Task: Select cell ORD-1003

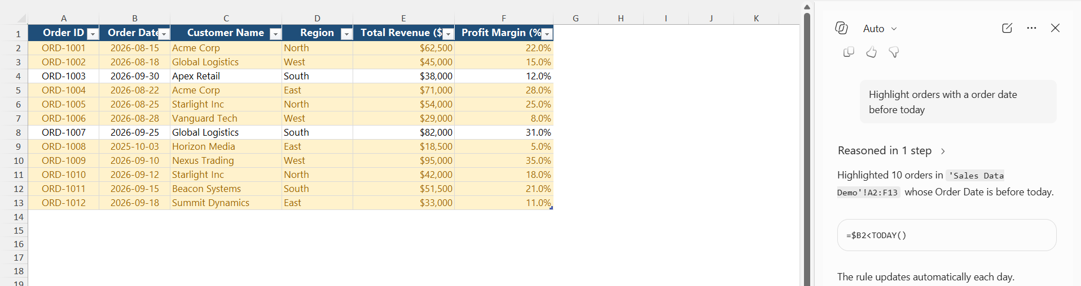Action: point(64,76)
